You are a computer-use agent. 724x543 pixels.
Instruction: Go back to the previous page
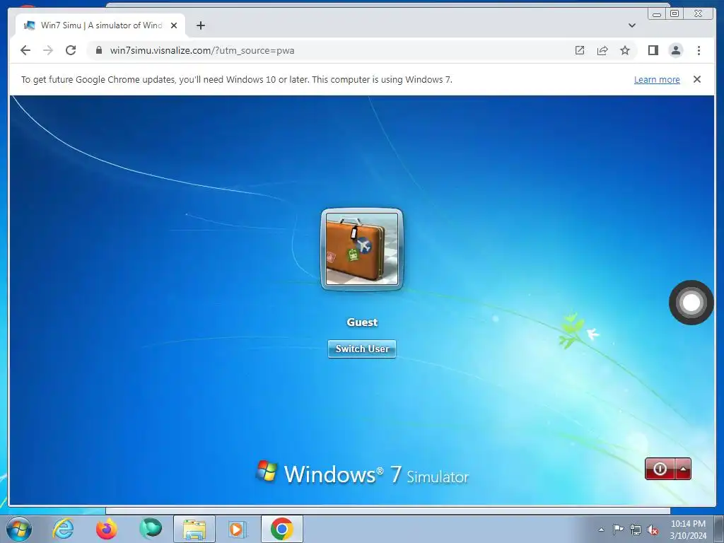point(25,50)
